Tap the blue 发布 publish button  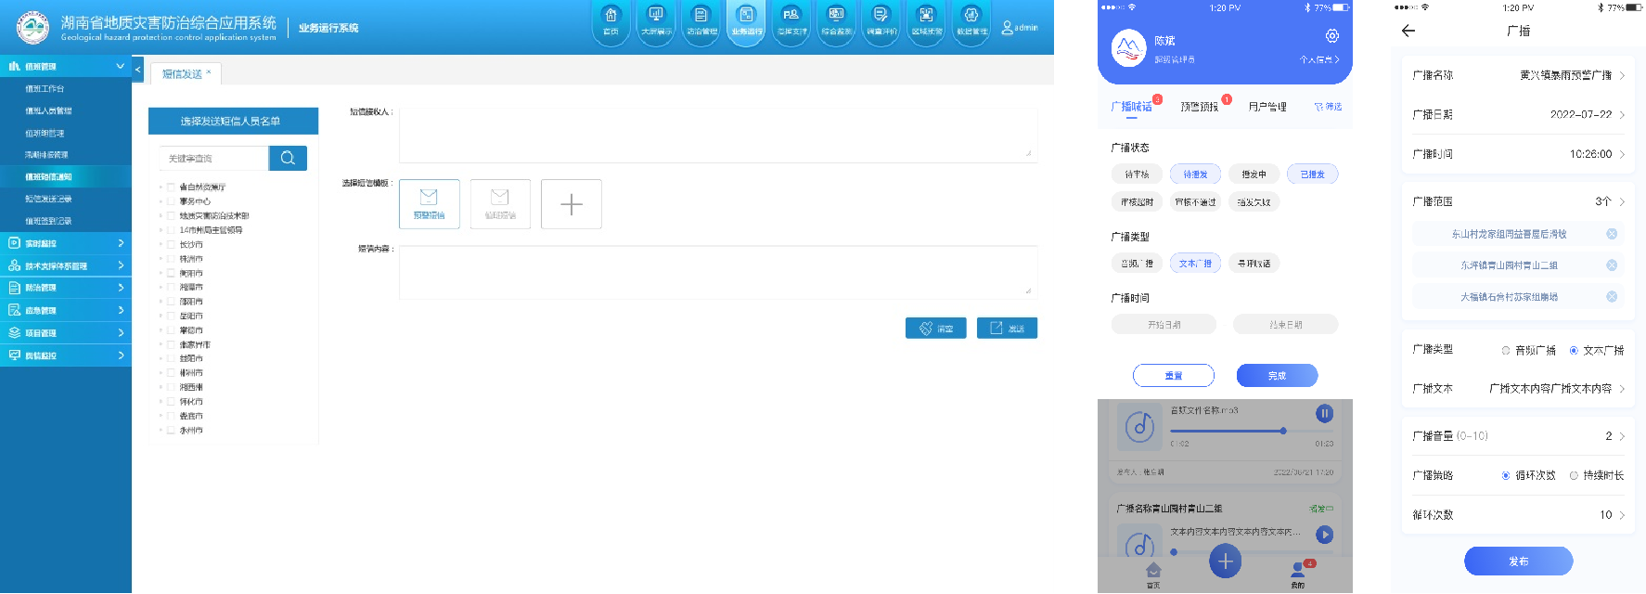1518,562
